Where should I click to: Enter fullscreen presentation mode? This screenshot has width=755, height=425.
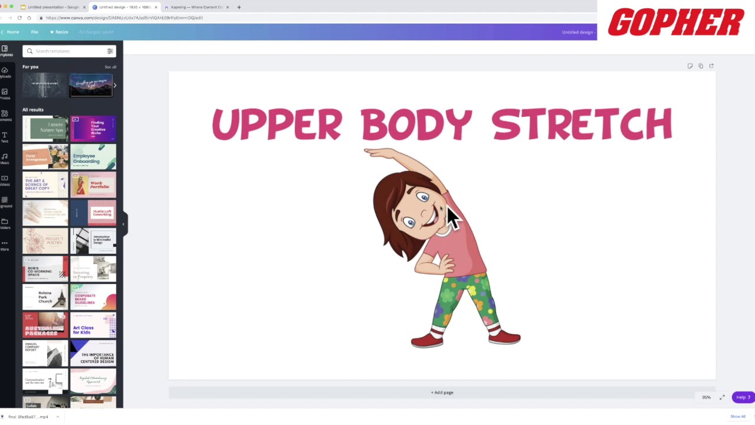pos(722,397)
